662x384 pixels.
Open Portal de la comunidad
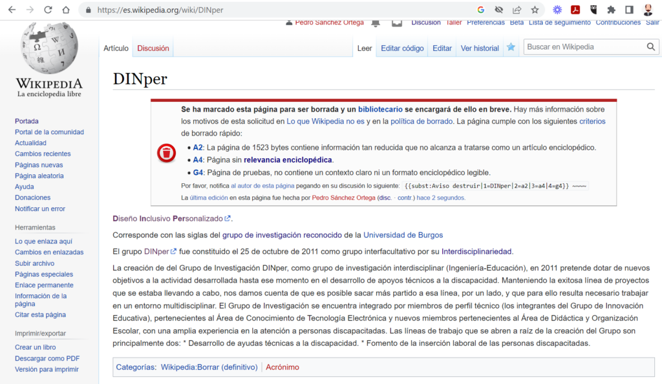pos(49,132)
